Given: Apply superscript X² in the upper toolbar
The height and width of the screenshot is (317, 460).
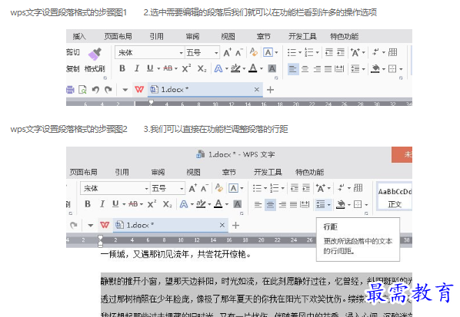Looking at the screenshot, I should click(186, 68).
